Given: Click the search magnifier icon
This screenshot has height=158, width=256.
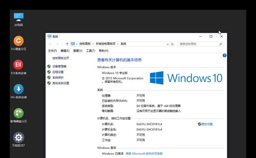Looking at the screenshot, I should click(221, 44).
